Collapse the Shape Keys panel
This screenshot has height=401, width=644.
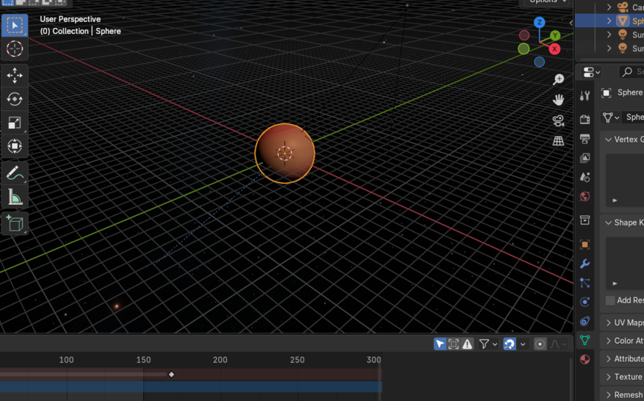(609, 223)
